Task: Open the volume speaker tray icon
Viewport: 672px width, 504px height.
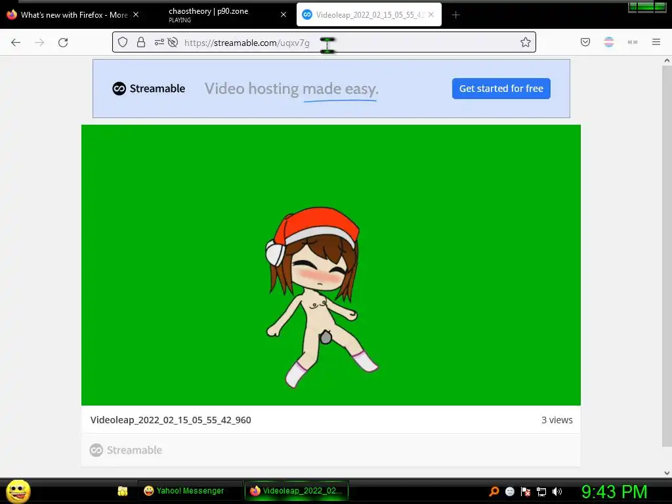Action: coord(557,491)
